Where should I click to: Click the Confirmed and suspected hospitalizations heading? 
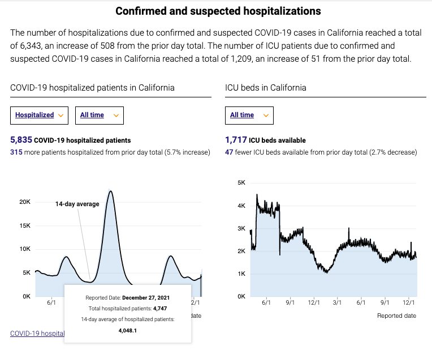pos(218,11)
